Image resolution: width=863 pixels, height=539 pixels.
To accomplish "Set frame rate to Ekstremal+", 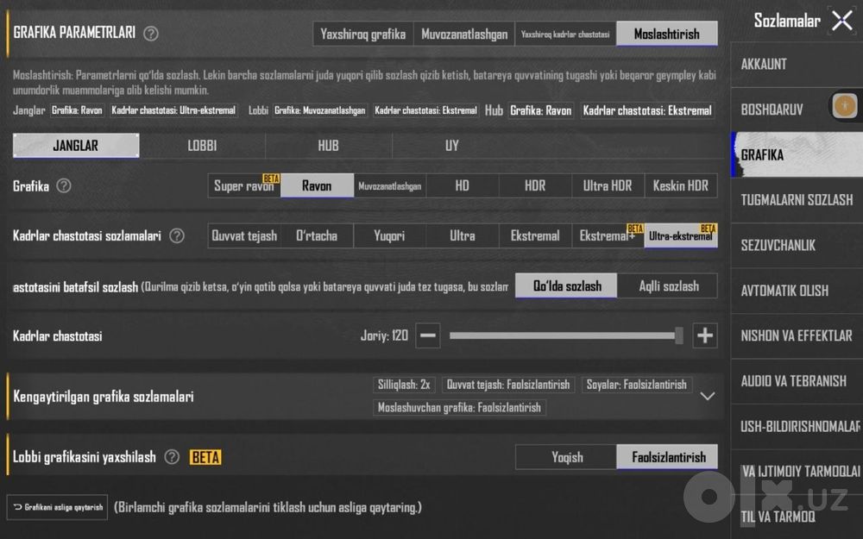I will [608, 236].
